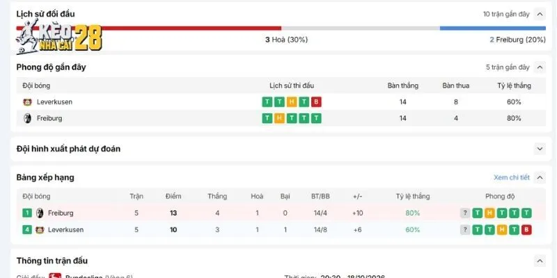Click Freiburg's 14/4 goals value

tap(320, 213)
